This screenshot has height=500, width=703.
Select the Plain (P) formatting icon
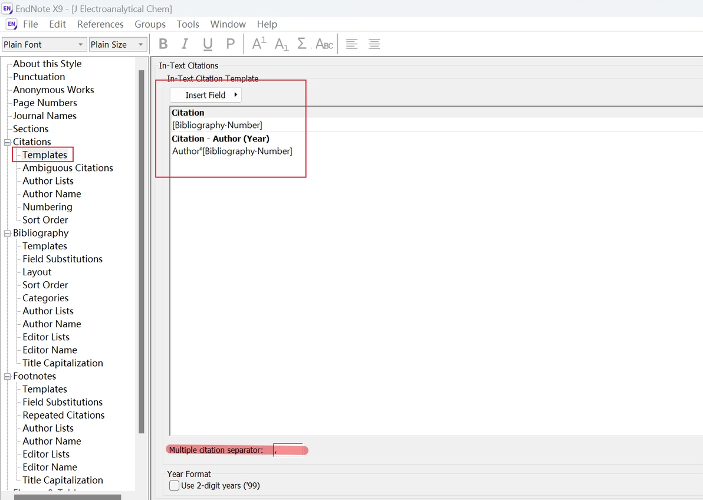coord(230,44)
